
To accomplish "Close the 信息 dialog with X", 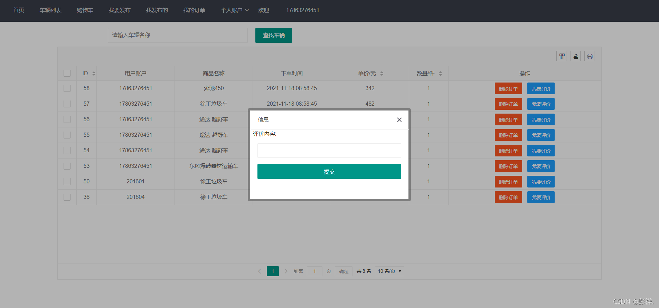I will [399, 120].
